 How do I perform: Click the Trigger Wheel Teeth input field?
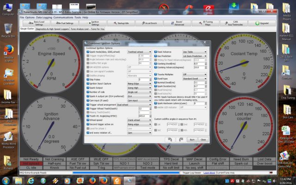click(x=143, y=108)
